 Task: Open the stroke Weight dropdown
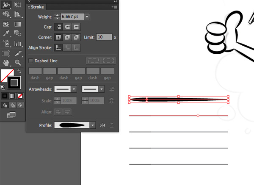[87, 17]
